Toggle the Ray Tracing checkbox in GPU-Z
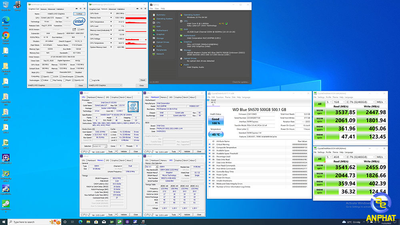Viewport: 400px width, 225px height. (x=52, y=80)
